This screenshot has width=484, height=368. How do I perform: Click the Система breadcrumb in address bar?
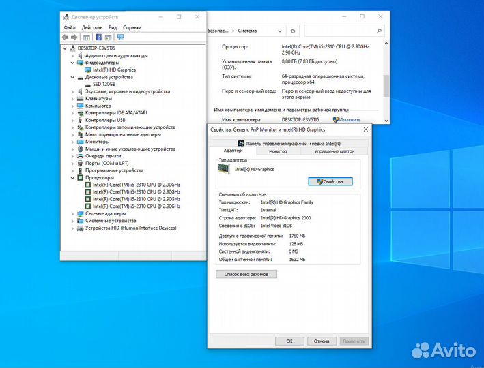(247, 31)
